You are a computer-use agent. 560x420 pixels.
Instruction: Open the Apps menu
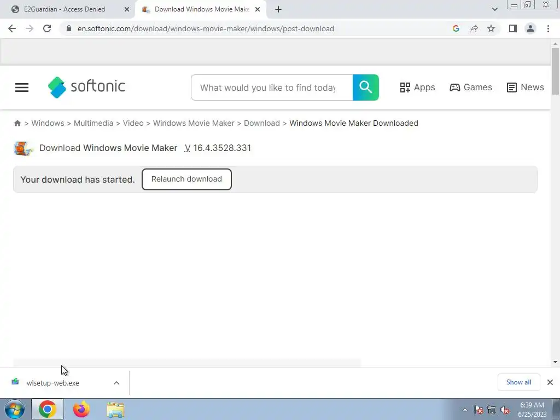(417, 87)
